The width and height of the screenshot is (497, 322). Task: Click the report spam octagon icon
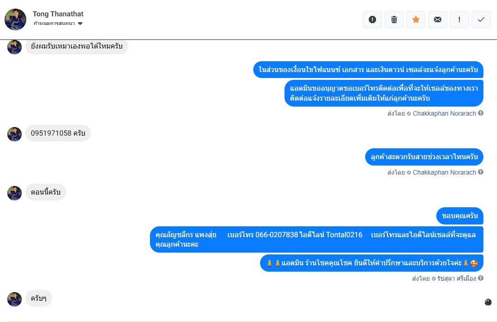372,20
